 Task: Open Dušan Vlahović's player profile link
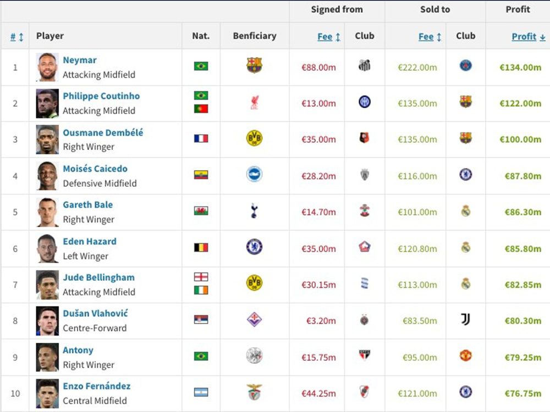[95, 314]
